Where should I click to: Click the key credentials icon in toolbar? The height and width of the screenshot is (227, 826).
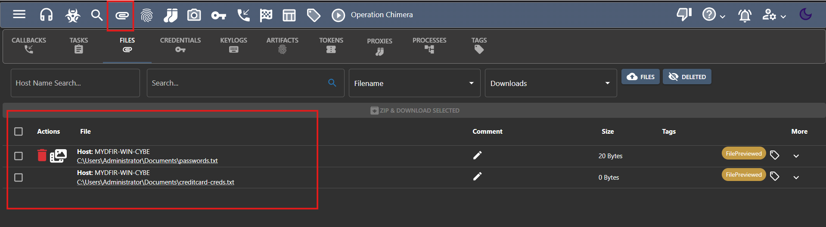pyautogui.click(x=218, y=15)
